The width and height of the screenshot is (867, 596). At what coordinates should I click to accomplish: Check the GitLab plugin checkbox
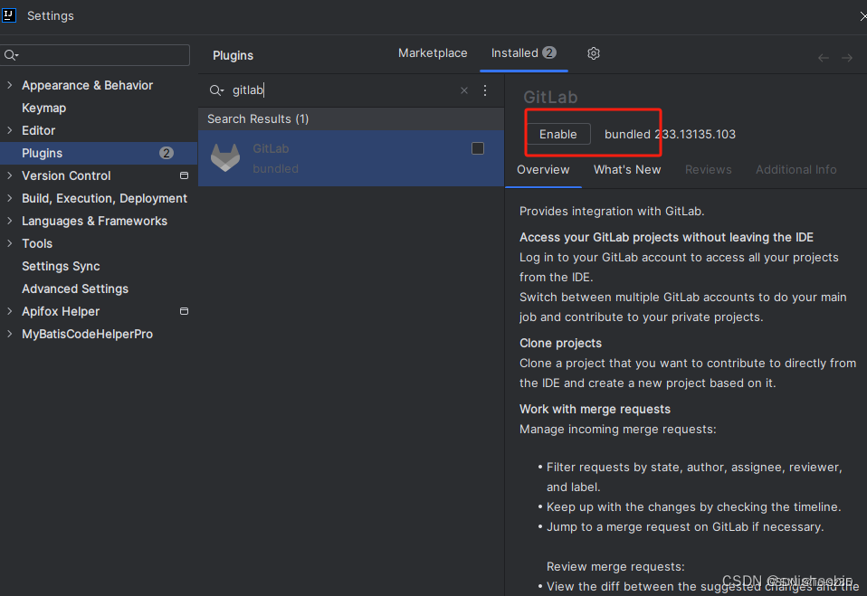[x=478, y=148]
